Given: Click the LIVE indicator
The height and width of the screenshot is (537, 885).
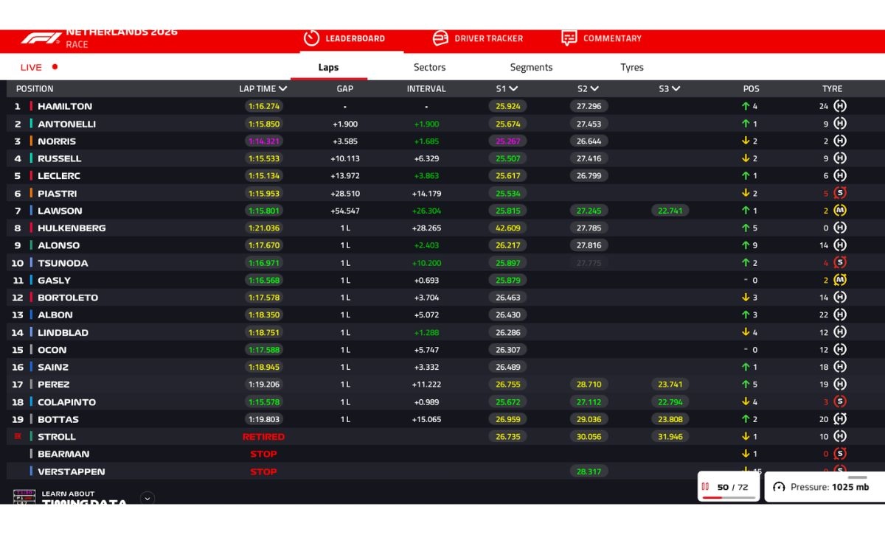Looking at the screenshot, I should point(38,67).
